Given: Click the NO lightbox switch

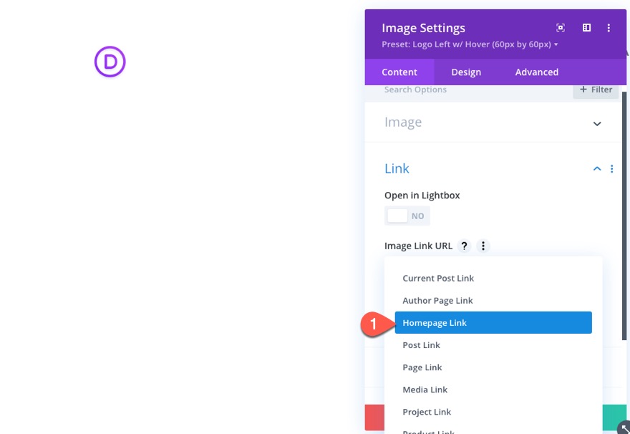Looking at the screenshot, I should click(407, 216).
